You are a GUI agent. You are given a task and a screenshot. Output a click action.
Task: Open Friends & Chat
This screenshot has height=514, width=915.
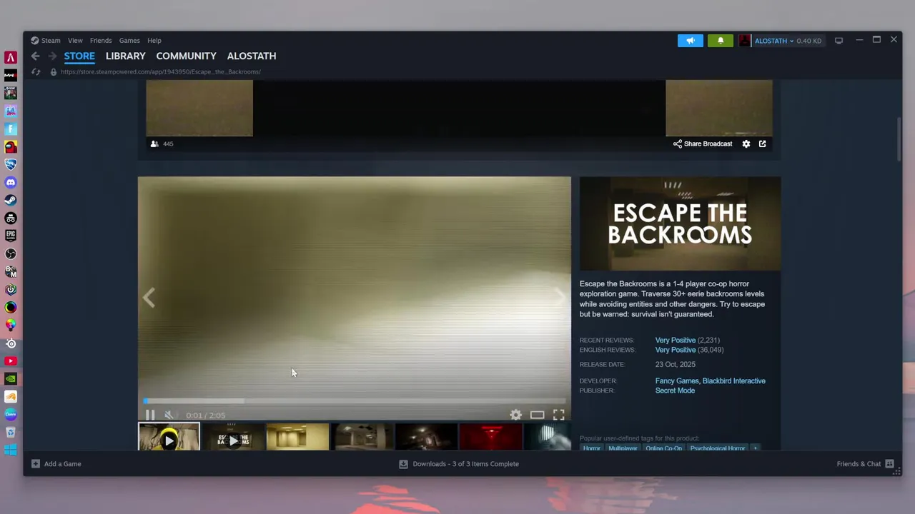click(x=866, y=464)
